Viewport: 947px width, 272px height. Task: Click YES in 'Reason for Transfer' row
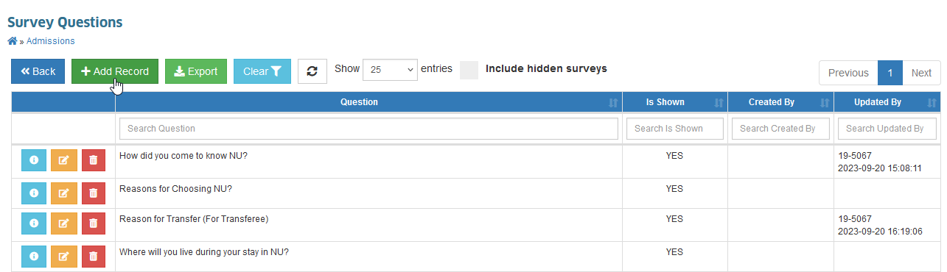pos(674,219)
